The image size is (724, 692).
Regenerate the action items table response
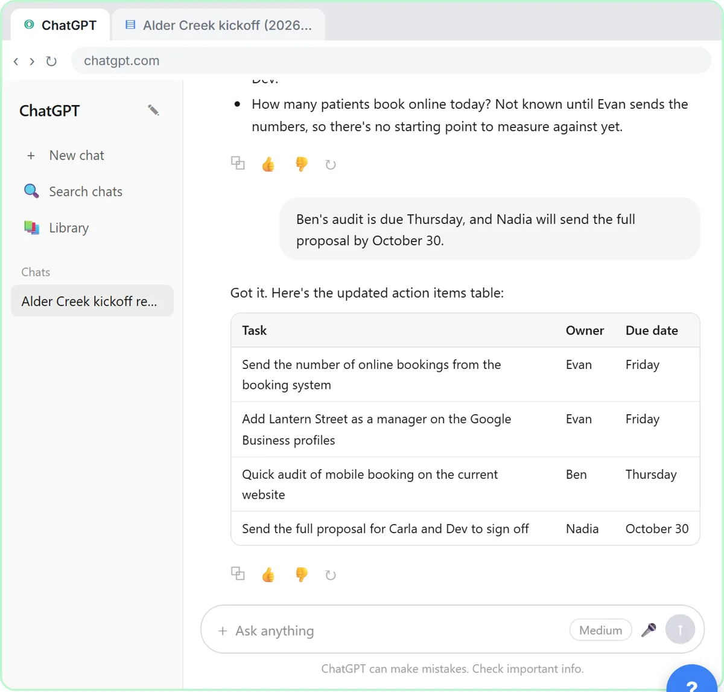(x=330, y=575)
